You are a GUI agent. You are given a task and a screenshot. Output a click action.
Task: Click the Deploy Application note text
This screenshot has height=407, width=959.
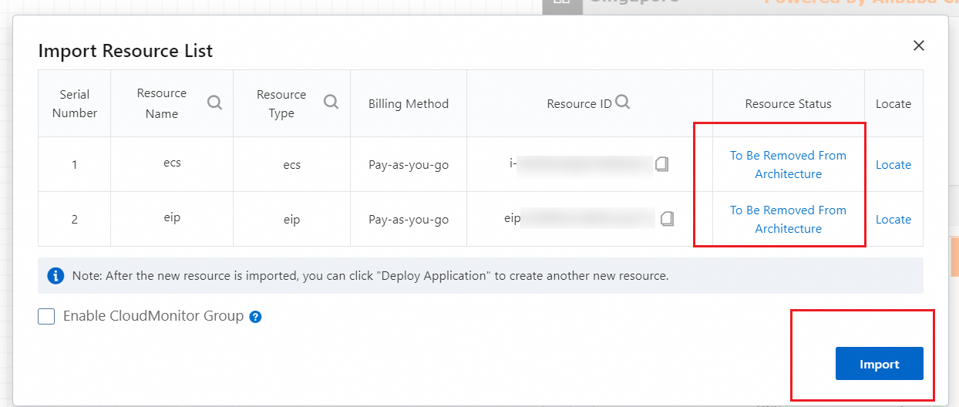tap(370, 275)
